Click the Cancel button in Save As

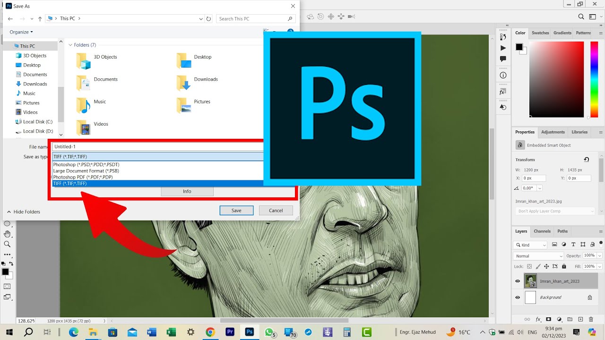[276, 211]
